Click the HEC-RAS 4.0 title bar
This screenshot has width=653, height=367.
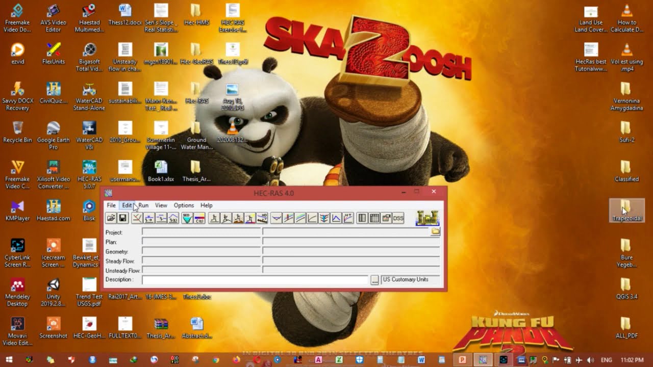(x=274, y=193)
